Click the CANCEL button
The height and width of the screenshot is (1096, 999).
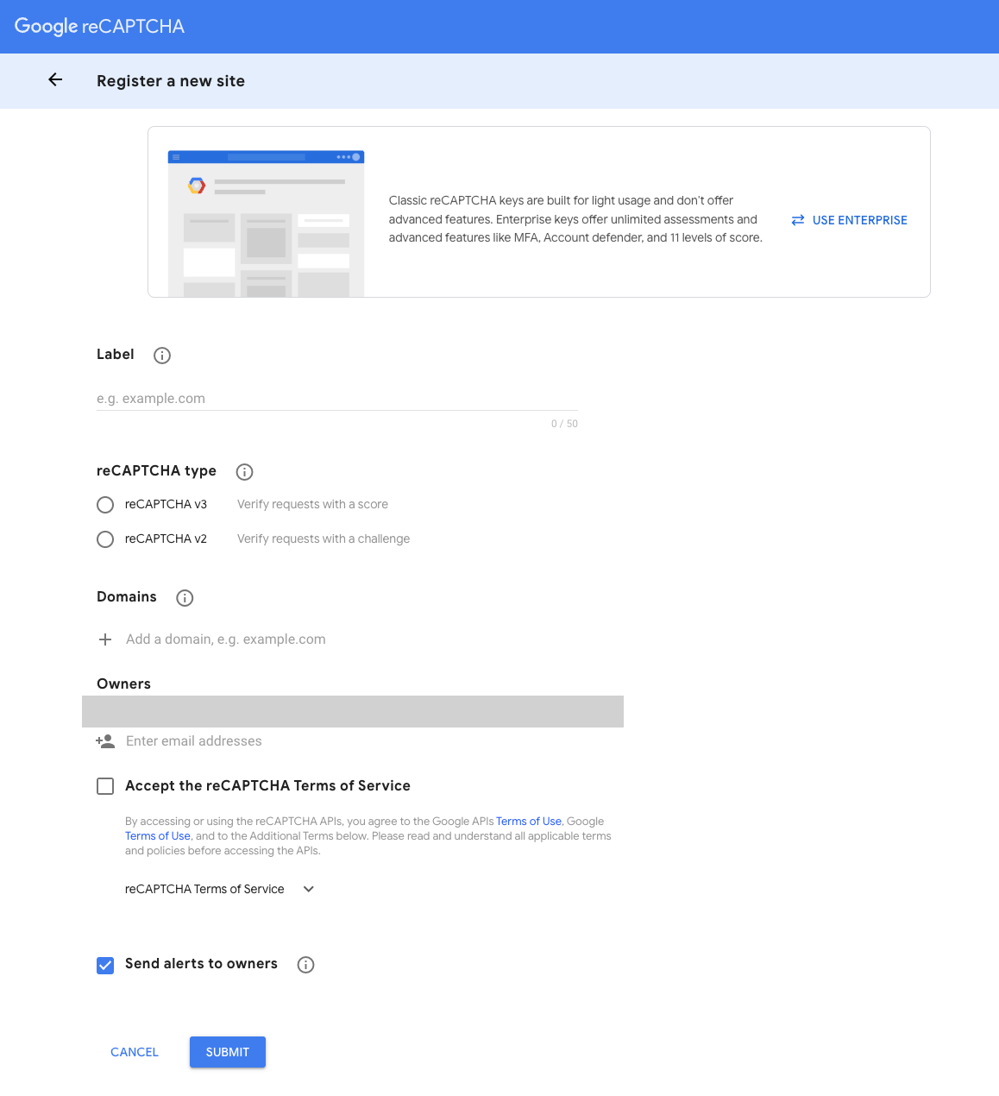pos(135,1052)
